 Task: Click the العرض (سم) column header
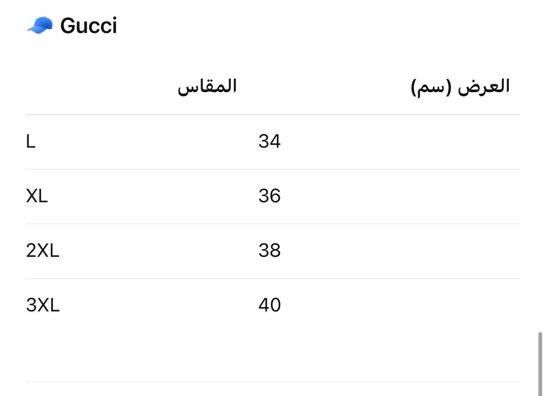461,87
